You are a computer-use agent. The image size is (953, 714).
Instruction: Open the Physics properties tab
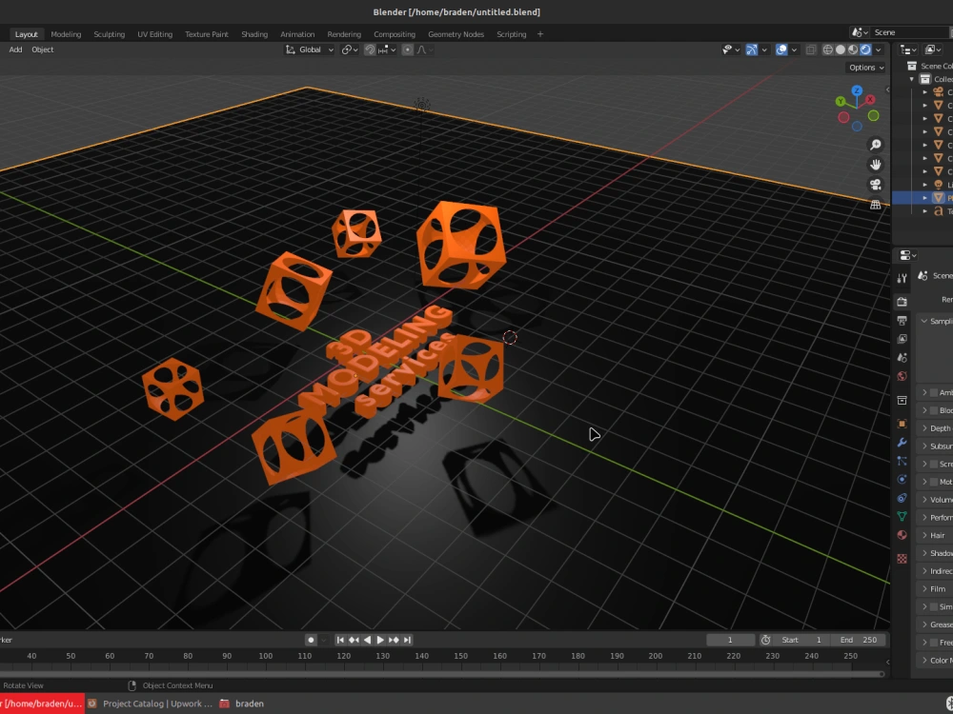tap(902, 480)
